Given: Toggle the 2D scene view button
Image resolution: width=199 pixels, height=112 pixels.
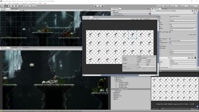Looking at the screenshot, I should point(15,10).
